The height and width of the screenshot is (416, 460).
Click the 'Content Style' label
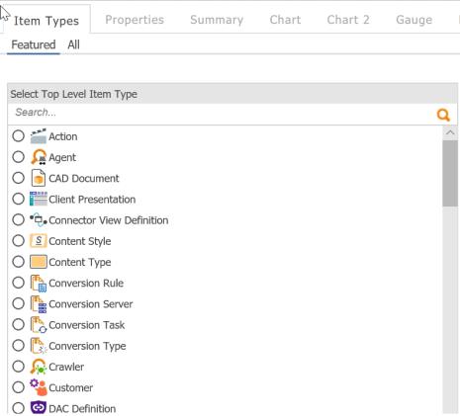[80, 241]
